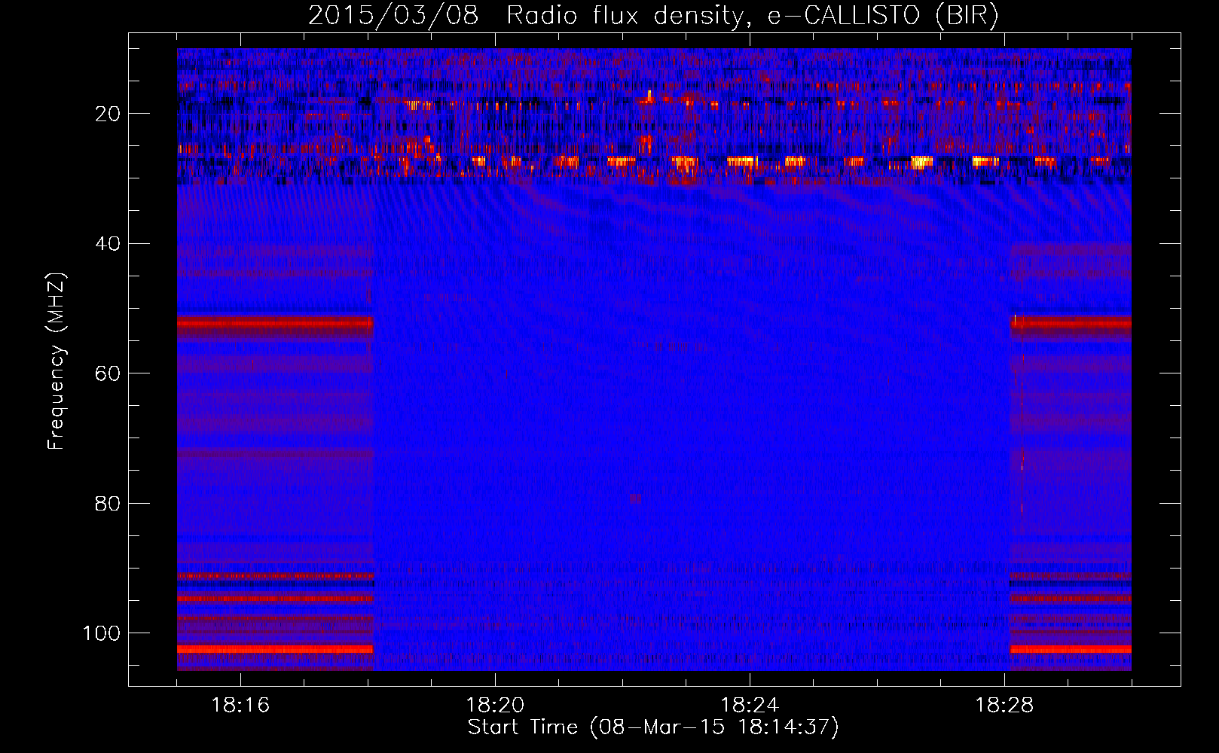This screenshot has width=1219, height=753.
Task: Click the 80 MHz frequency tick label
Action: tap(108, 504)
